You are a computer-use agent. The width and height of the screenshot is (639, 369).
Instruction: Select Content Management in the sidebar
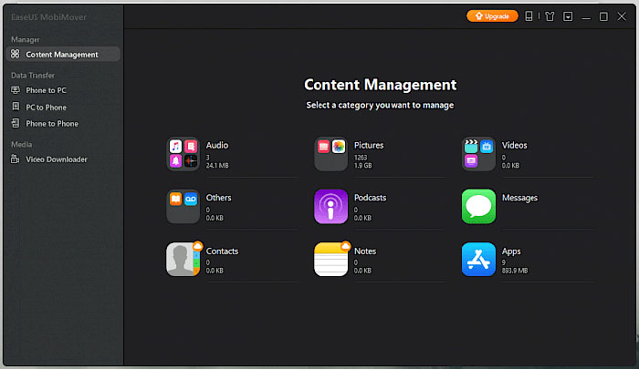[63, 54]
